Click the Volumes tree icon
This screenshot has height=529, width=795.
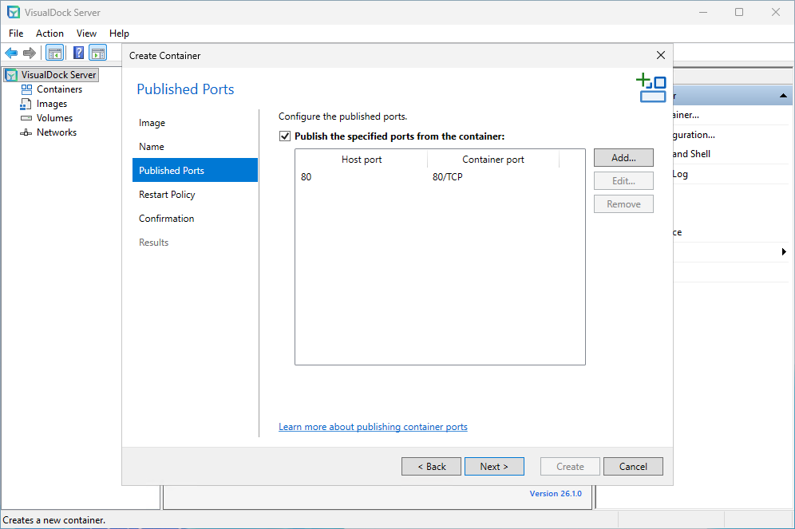pos(26,118)
